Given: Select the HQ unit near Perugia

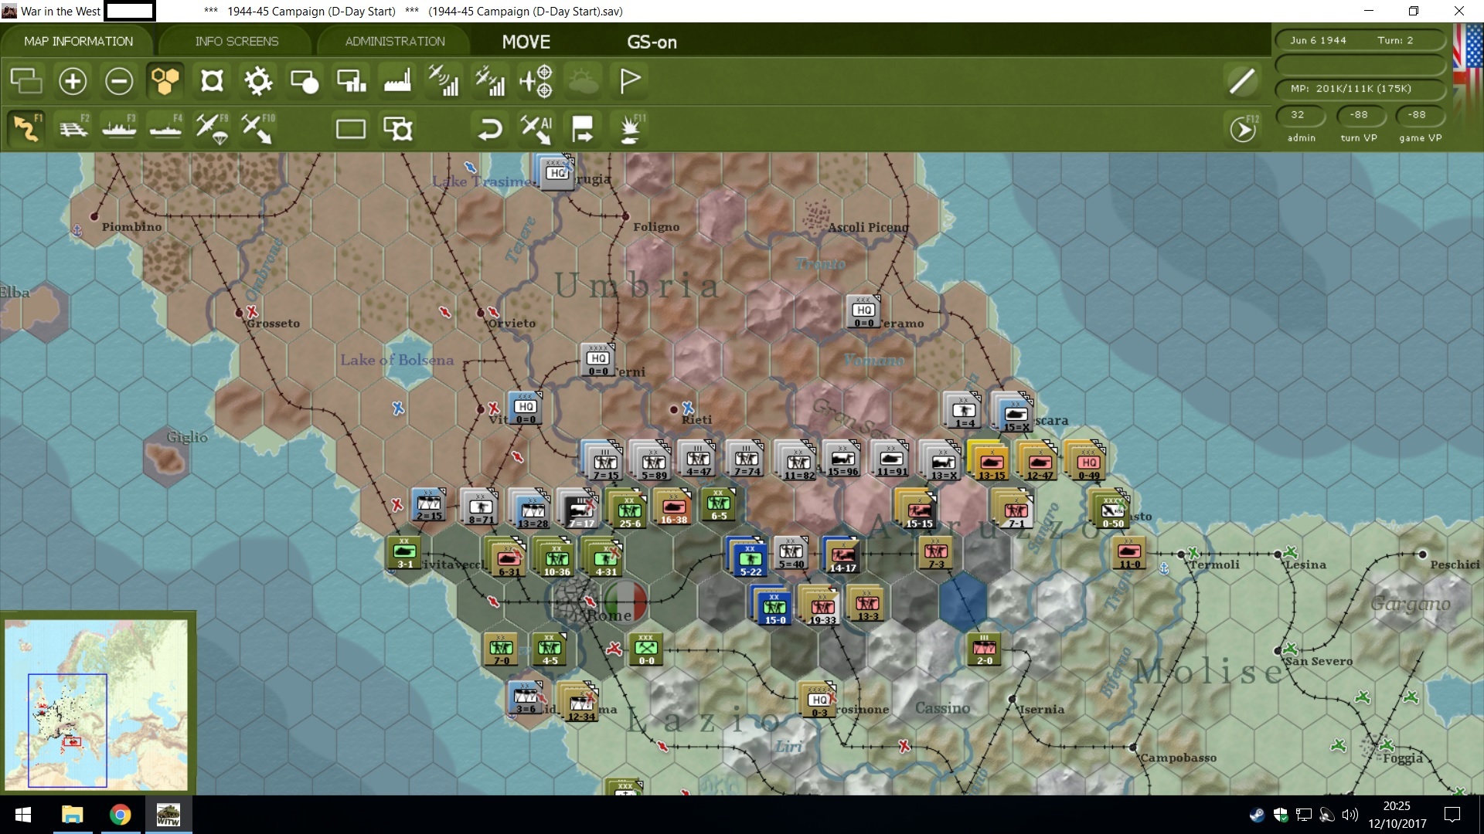Looking at the screenshot, I should click(x=556, y=172).
